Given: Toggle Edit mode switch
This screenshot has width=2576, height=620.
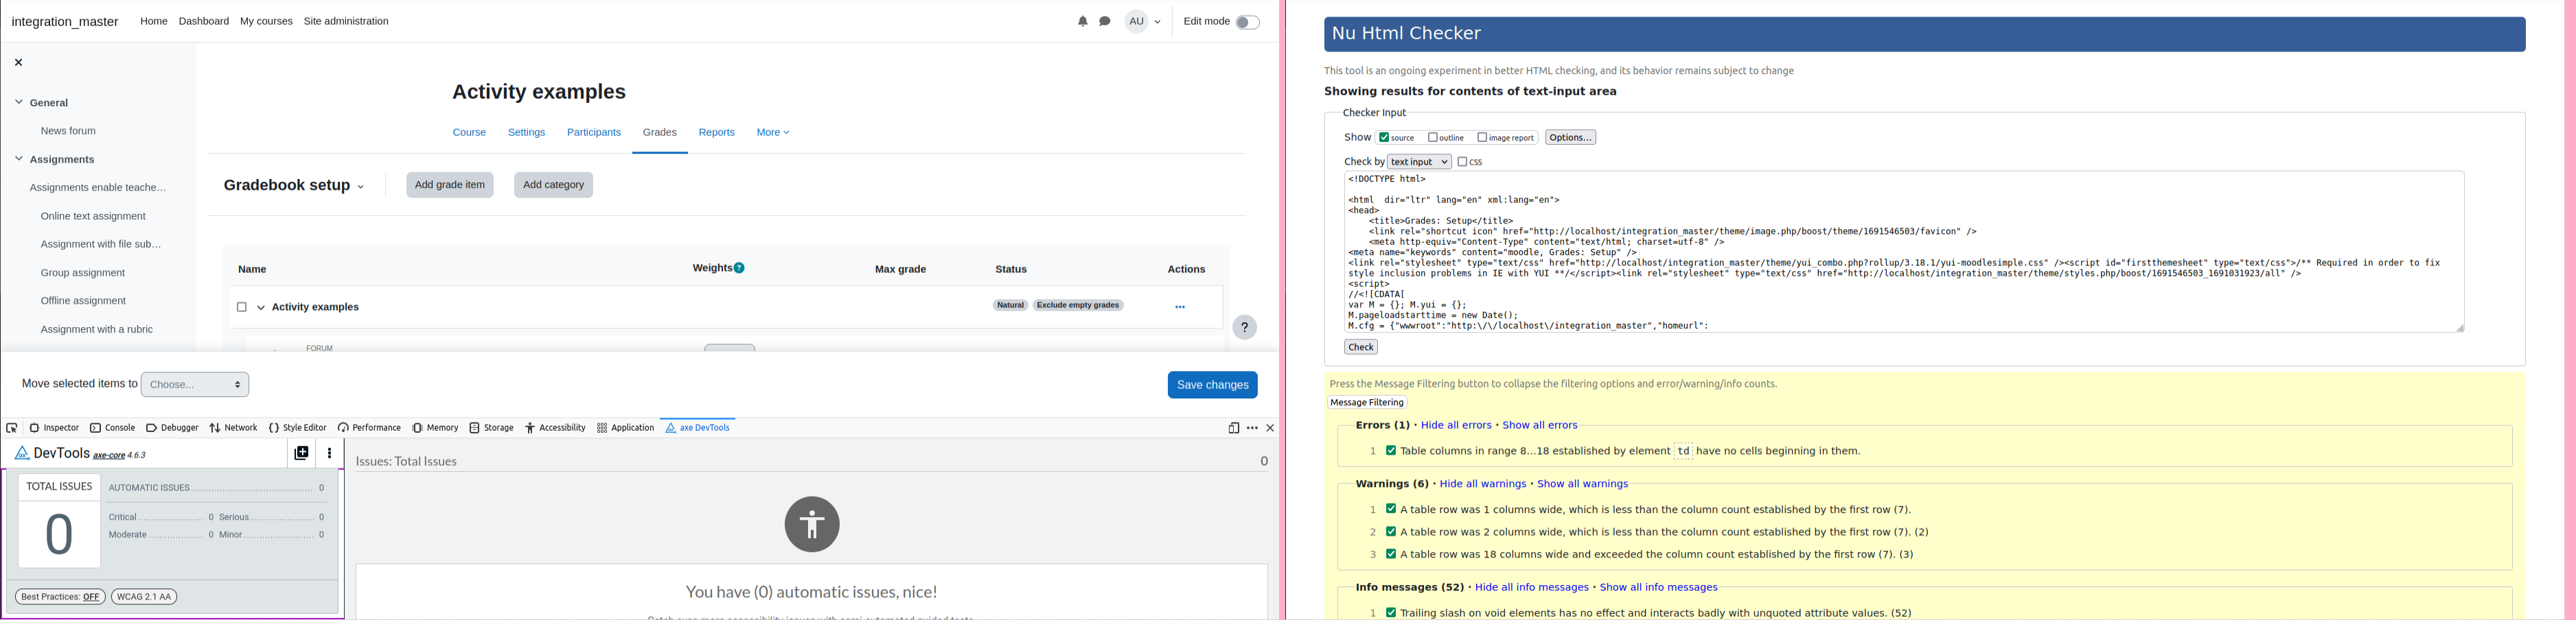Looking at the screenshot, I should (1247, 22).
